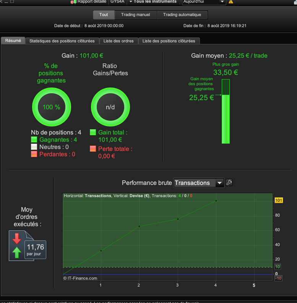Open the Liste des ordres tab
297x303 pixels.
click(118, 41)
